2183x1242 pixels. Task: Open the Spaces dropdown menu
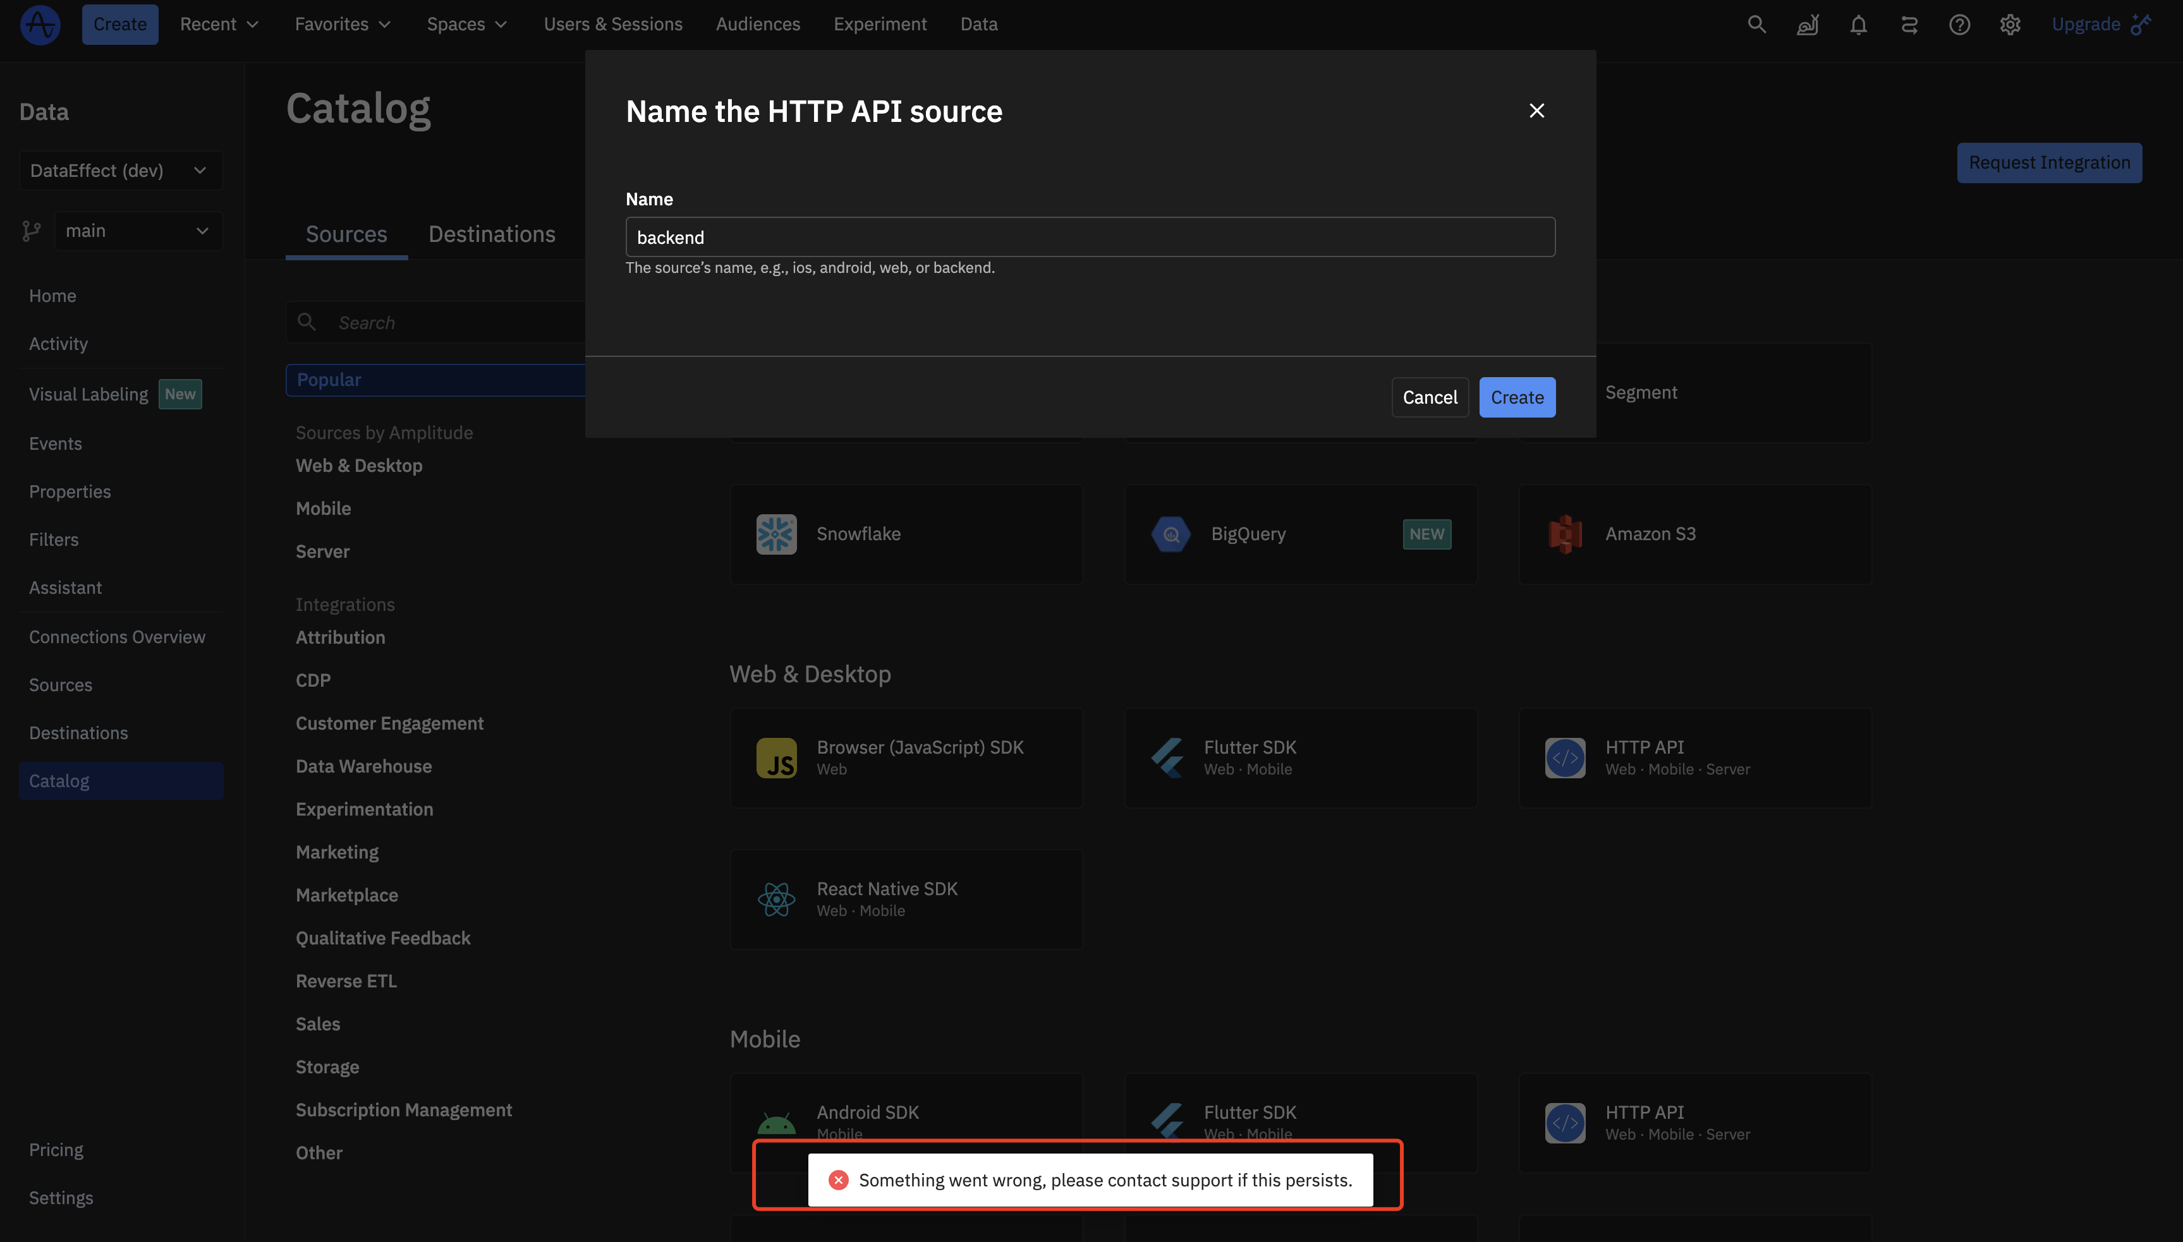point(467,24)
